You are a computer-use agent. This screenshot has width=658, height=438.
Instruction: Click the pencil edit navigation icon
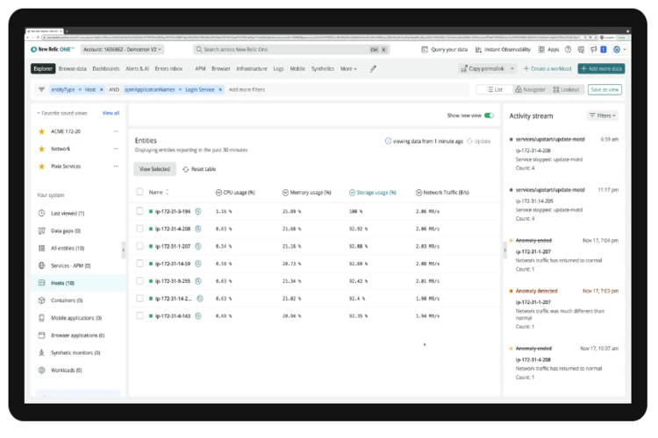(x=373, y=68)
